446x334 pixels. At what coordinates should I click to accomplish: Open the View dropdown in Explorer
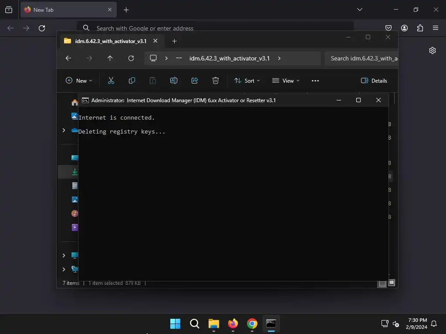tap(286, 80)
